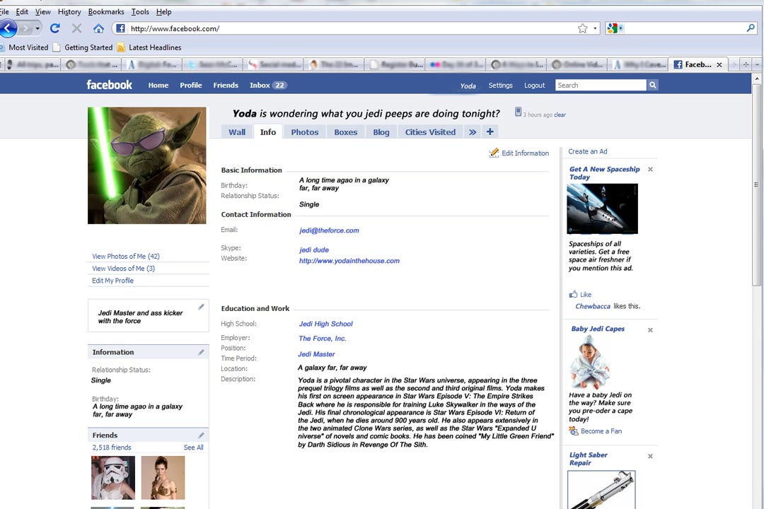Screen dimensions: 764x509
Task: Click pencil icon on Friends box
Action: (201, 435)
